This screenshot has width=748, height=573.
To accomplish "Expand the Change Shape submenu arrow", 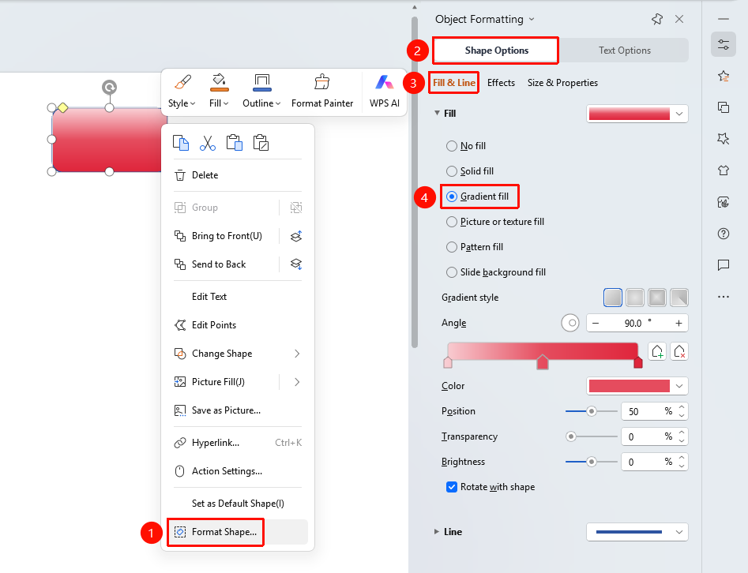I will point(297,354).
